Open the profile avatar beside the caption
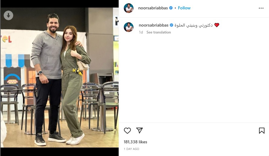 coord(129,27)
